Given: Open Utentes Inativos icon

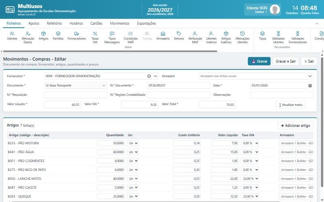Looking at the screenshot, I should pos(211,38).
